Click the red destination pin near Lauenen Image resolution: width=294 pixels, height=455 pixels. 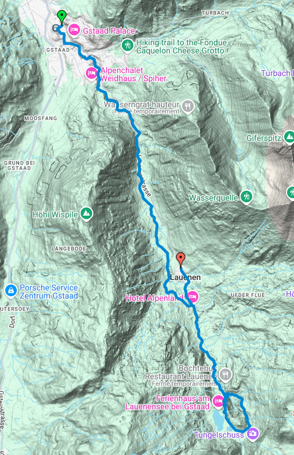click(181, 259)
